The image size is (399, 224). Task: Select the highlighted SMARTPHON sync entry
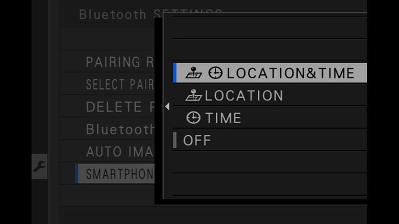click(x=115, y=174)
